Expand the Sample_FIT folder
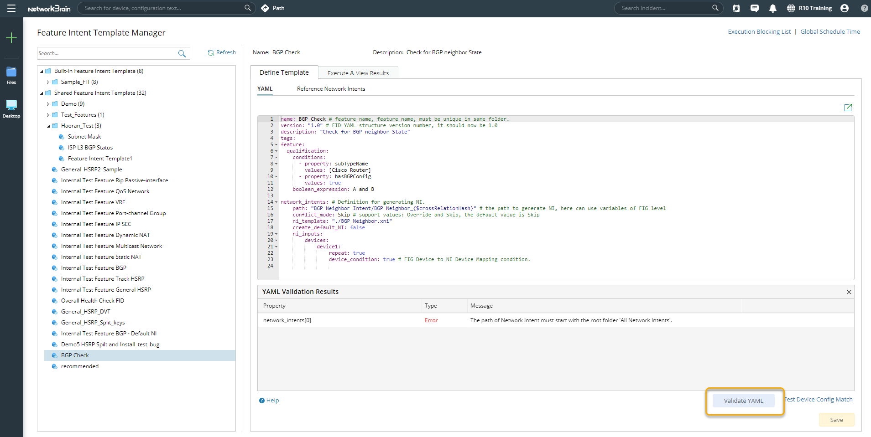The width and height of the screenshot is (871, 437). pos(48,82)
